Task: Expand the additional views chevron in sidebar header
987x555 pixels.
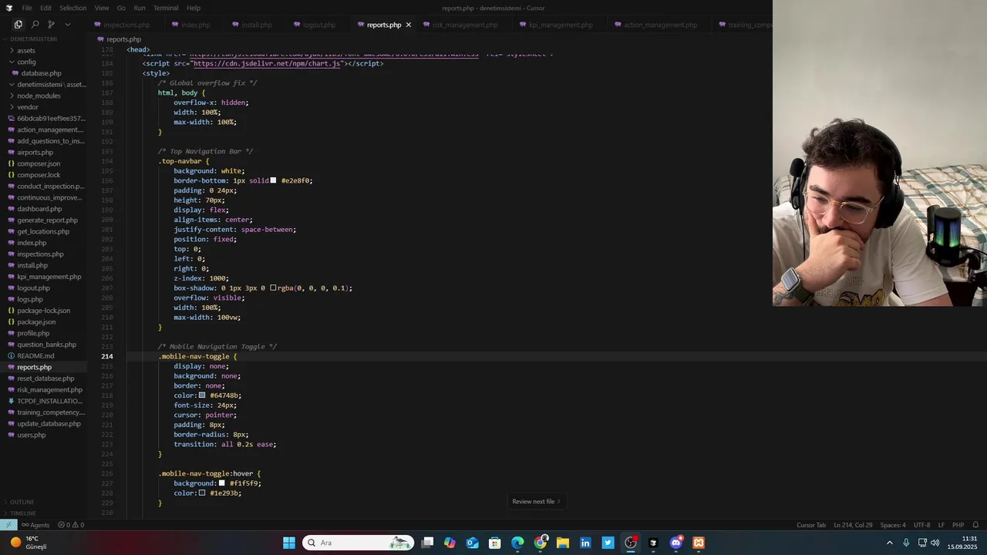Action: click(x=68, y=25)
